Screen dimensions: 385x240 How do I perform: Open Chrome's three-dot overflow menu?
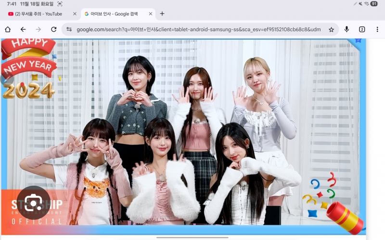[x=377, y=29]
